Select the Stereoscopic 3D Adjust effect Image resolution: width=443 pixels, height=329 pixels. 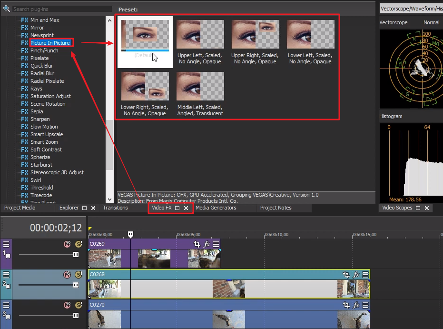pos(57,172)
